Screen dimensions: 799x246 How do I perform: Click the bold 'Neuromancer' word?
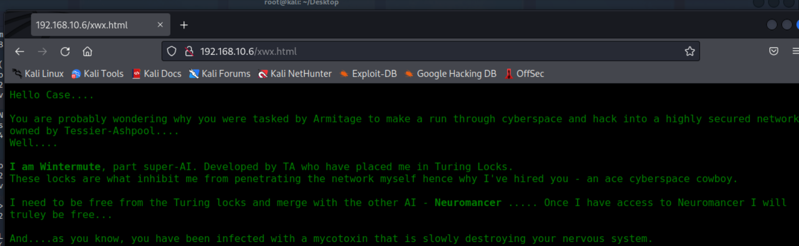tap(468, 203)
